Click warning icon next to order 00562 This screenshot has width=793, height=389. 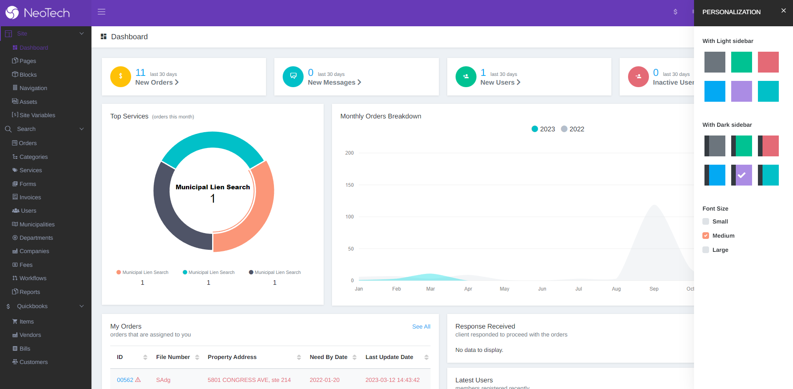[138, 380]
